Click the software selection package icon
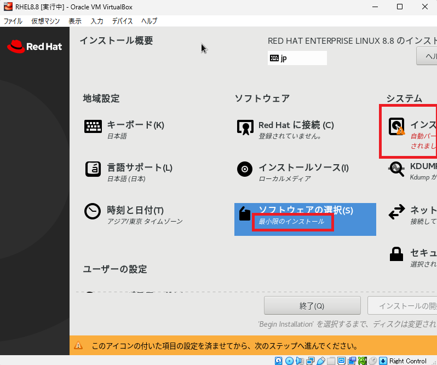 245,213
